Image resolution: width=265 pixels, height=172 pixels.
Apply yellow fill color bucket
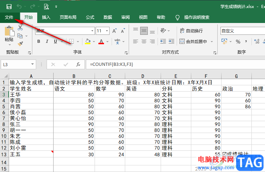point(88,41)
